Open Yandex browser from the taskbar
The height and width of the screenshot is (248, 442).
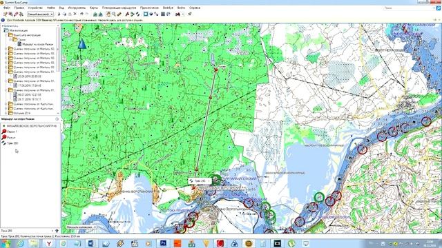49,243
